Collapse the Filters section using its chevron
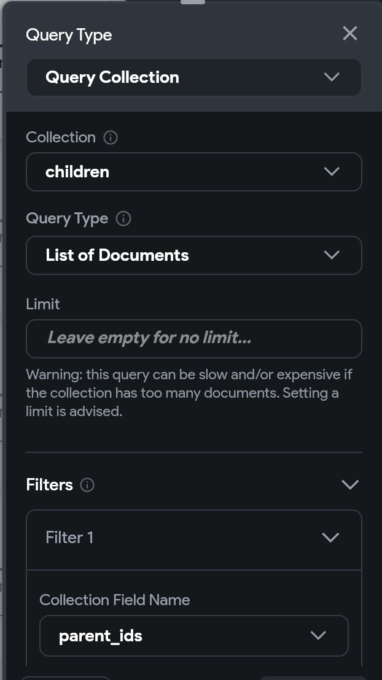382x680 pixels. tap(350, 485)
